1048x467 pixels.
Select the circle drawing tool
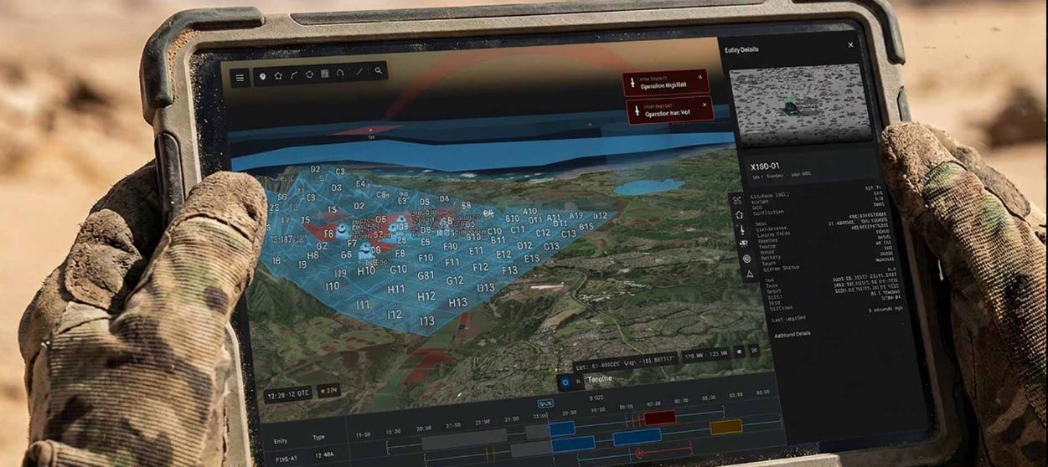pos(309,74)
